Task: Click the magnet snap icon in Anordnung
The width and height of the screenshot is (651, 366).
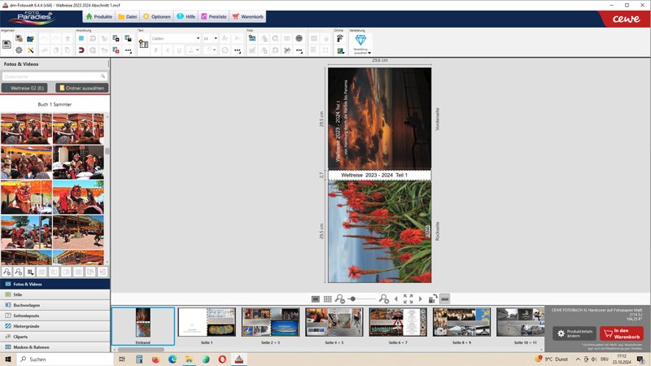Action: click(81, 50)
